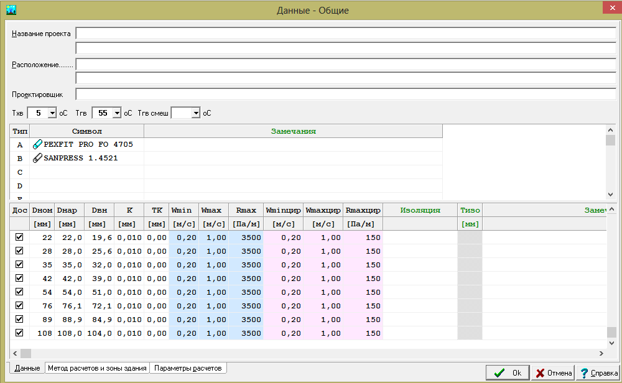Click the Rmax column header
Screen dimensions: 622x383
pos(246,210)
